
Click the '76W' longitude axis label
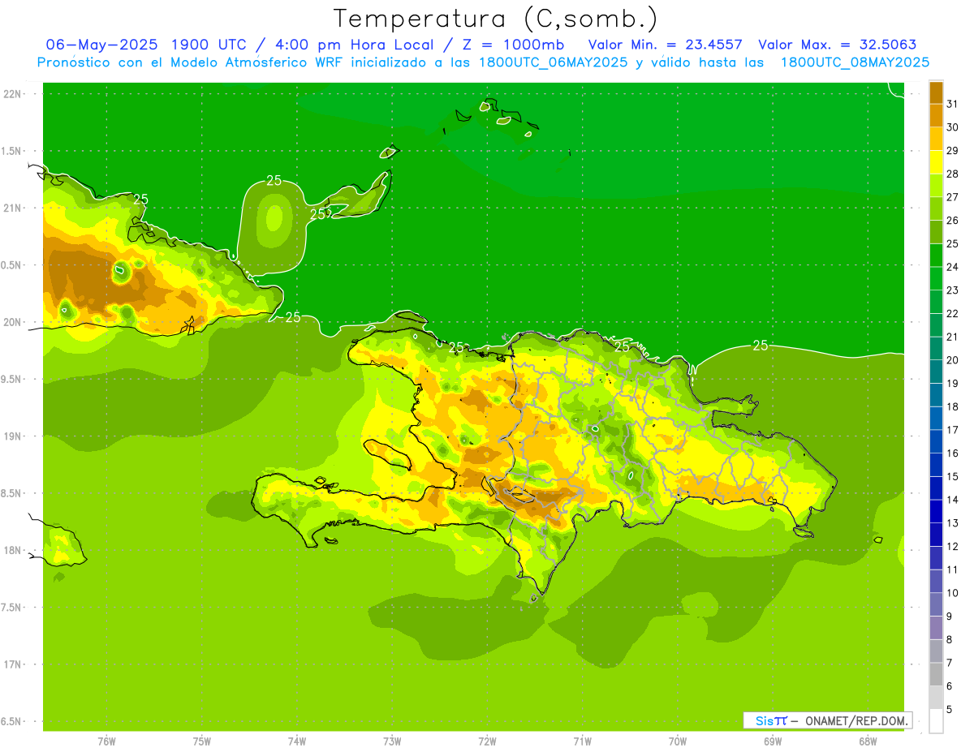(x=106, y=741)
